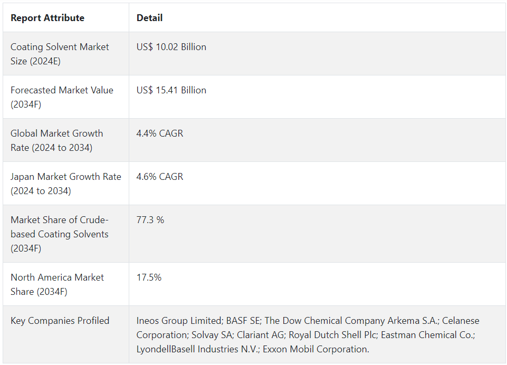Select the 'US$ 10.02 Billion' value
Screen dimensions: 507x365
click(x=171, y=47)
